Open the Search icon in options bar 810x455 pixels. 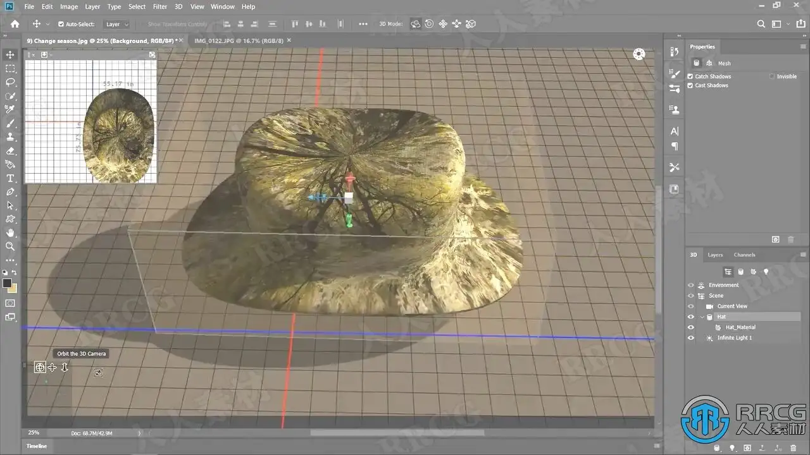click(x=761, y=24)
